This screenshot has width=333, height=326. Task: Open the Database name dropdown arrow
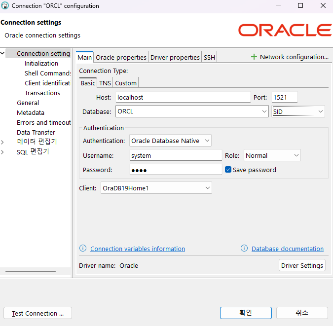tap(264, 111)
